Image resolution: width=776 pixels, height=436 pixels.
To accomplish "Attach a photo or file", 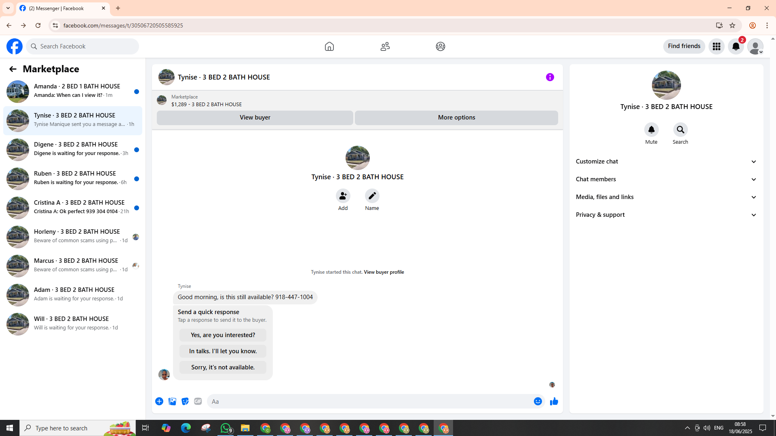I will 172,401.
